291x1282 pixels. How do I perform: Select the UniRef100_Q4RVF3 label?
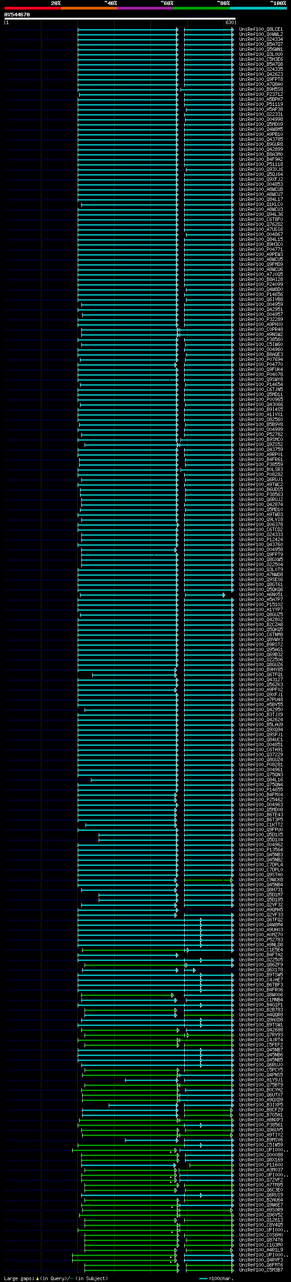(261, 1260)
